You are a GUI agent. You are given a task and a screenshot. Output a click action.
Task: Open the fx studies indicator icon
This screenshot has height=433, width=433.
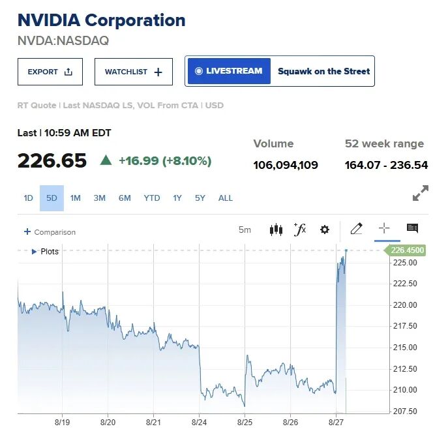300,230
